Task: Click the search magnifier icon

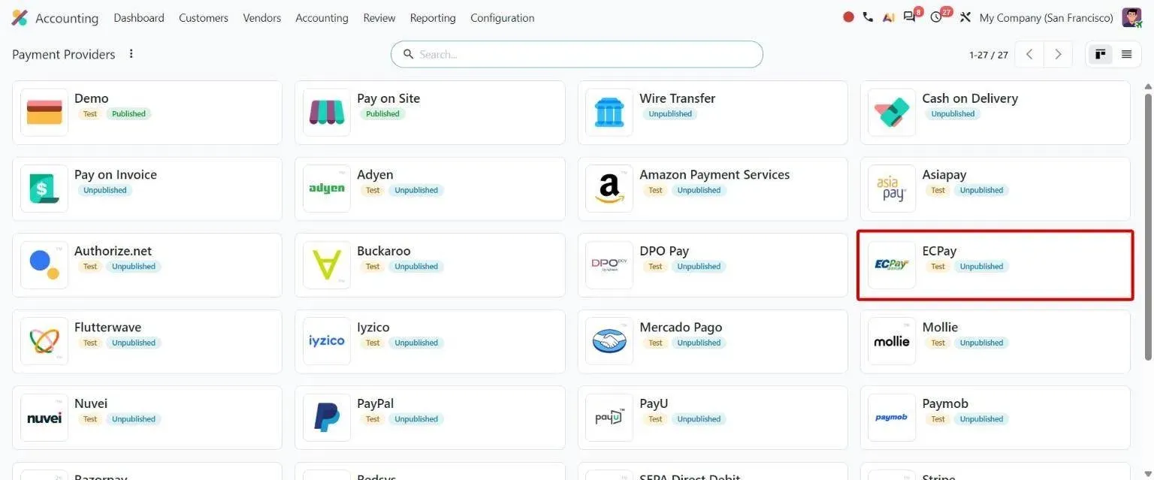Action: [x=409, y=54]
